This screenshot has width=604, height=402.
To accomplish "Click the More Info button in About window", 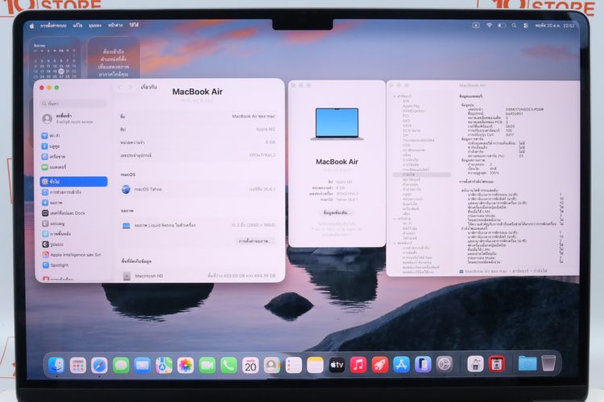I will click(x=337, y=213).
